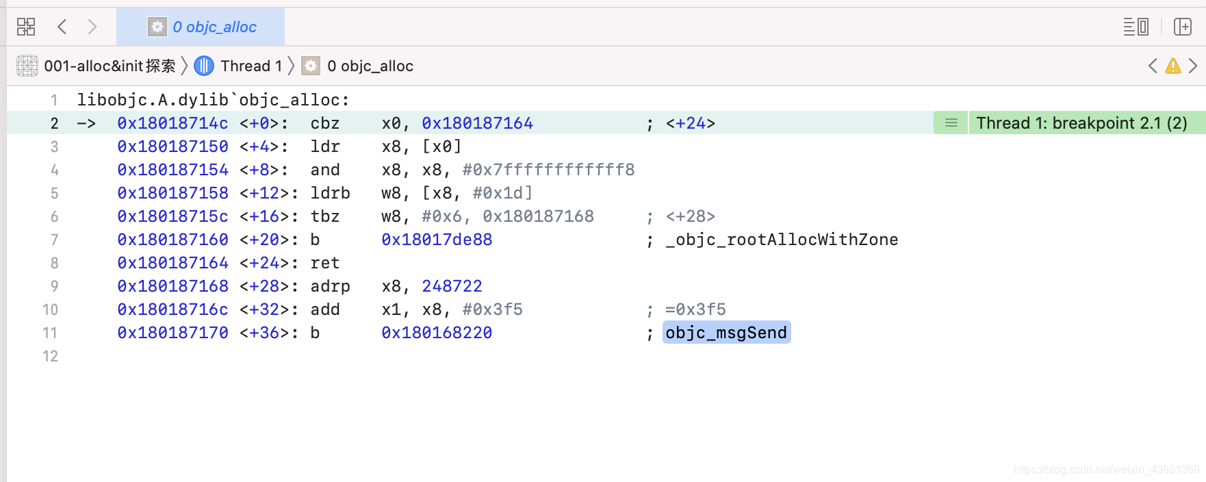The height and width of the screenshot is (482, 1206).
Task: Click the address 0x180187170
Action: pyautogui.click(x=172, y=333)
